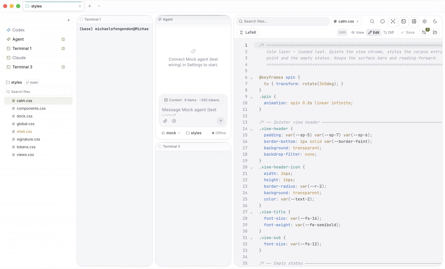This screenshot has height=269, width=445.
Task: Select the Terminal 1 panel header
Action: coord(115,19)
